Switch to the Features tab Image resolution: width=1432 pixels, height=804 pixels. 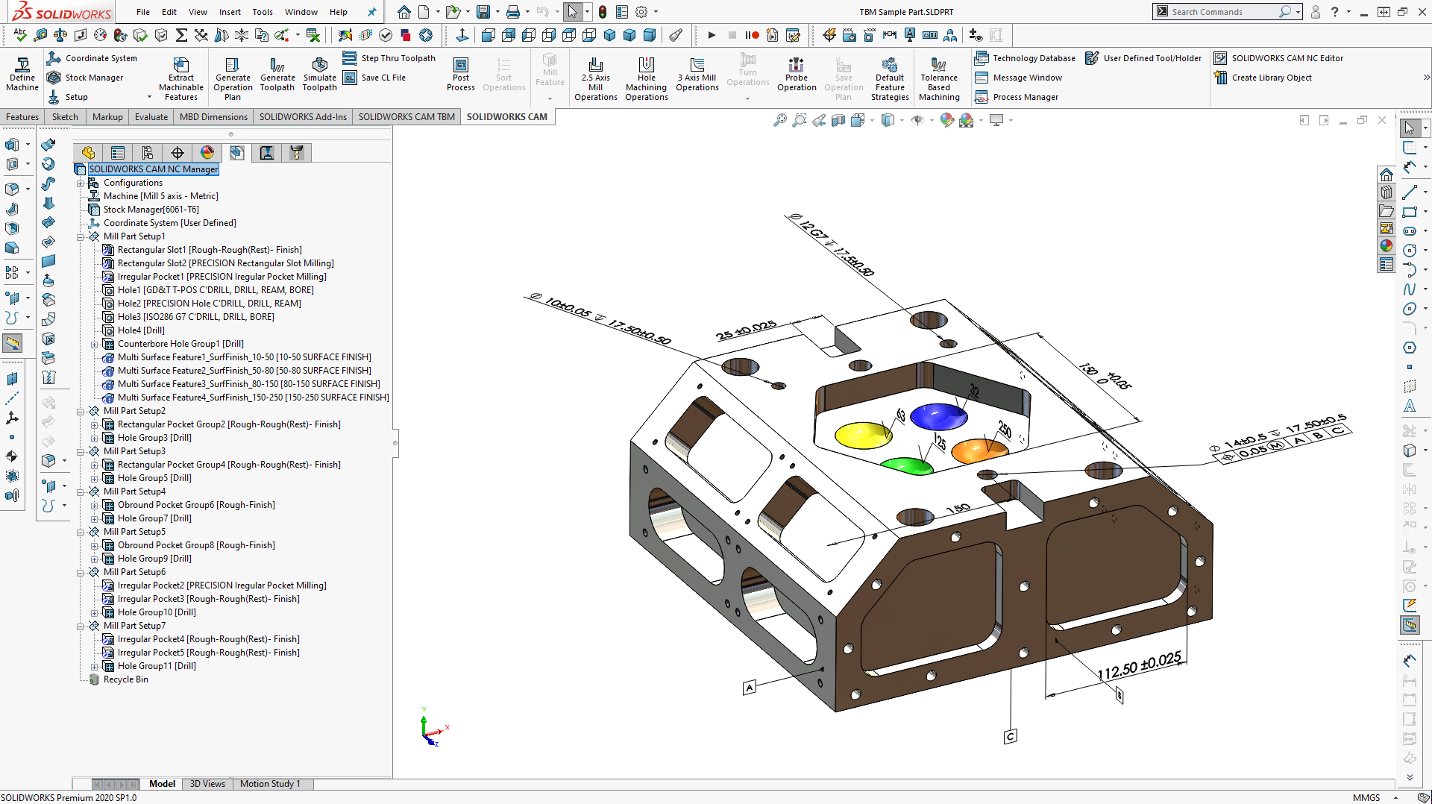(22, 117)
